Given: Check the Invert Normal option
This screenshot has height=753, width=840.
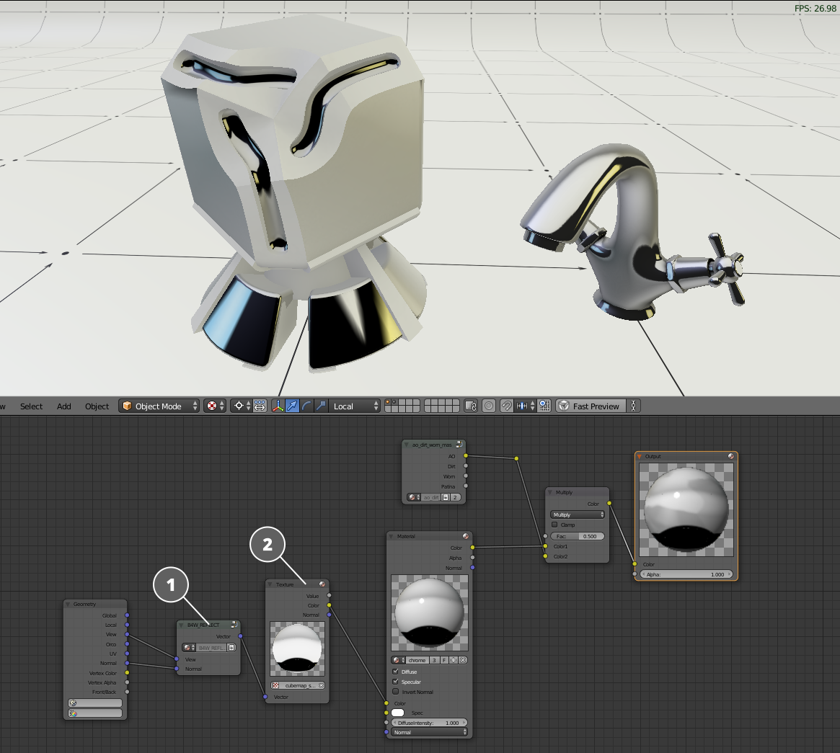Looking at the screenshot, I should coord(395,692).
